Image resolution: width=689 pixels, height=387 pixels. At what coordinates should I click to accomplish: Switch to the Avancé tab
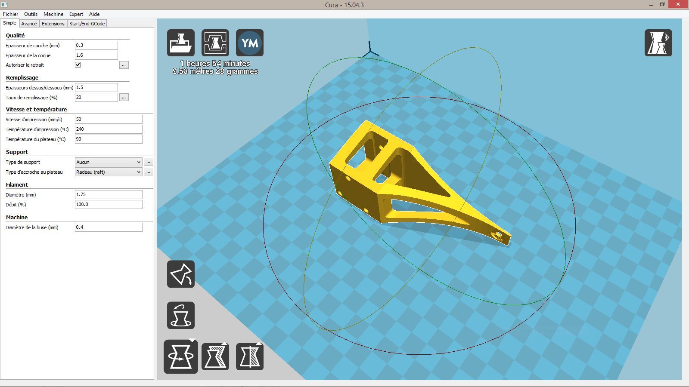[x=29, y=24]
